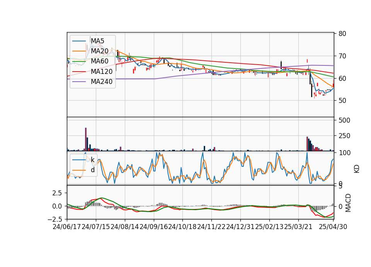Click the tallest volume bar in July 2024
371x267 pixels.
tap(86, 139)
